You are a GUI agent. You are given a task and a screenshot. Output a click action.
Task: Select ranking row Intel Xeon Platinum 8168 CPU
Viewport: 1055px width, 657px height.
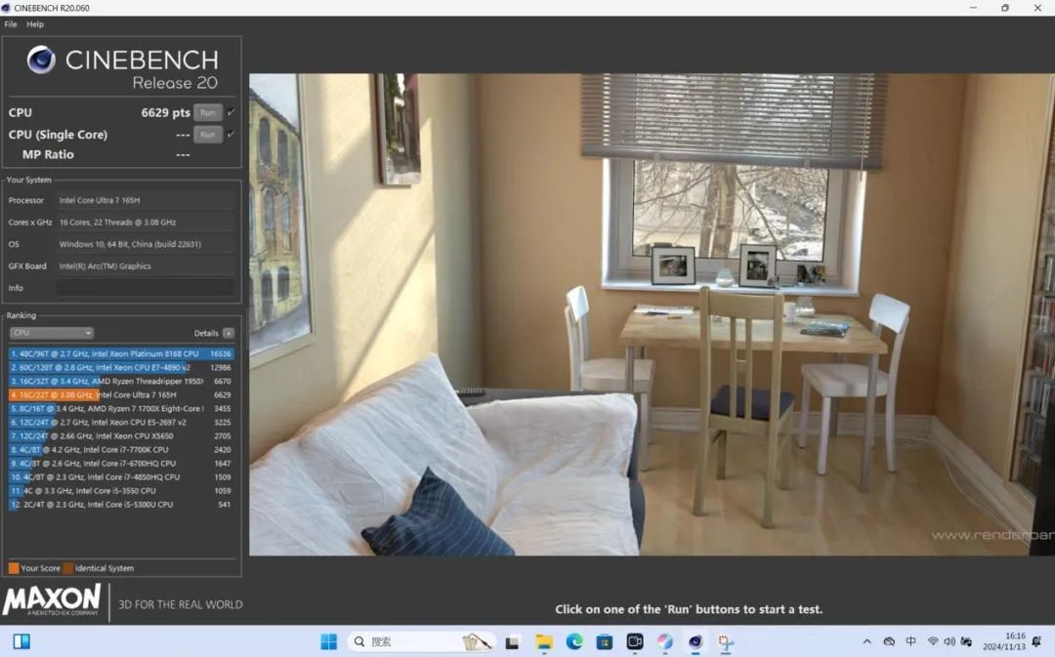[x=121, y=353]
